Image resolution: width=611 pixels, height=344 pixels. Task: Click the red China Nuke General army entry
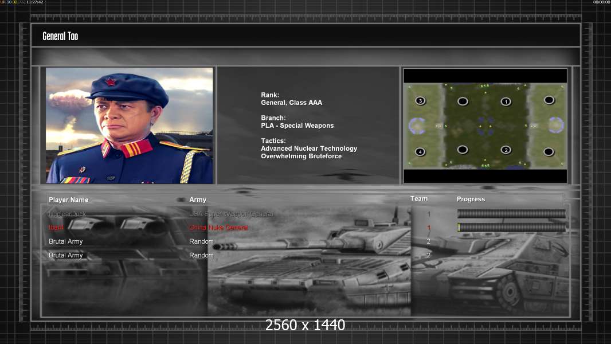218,228
